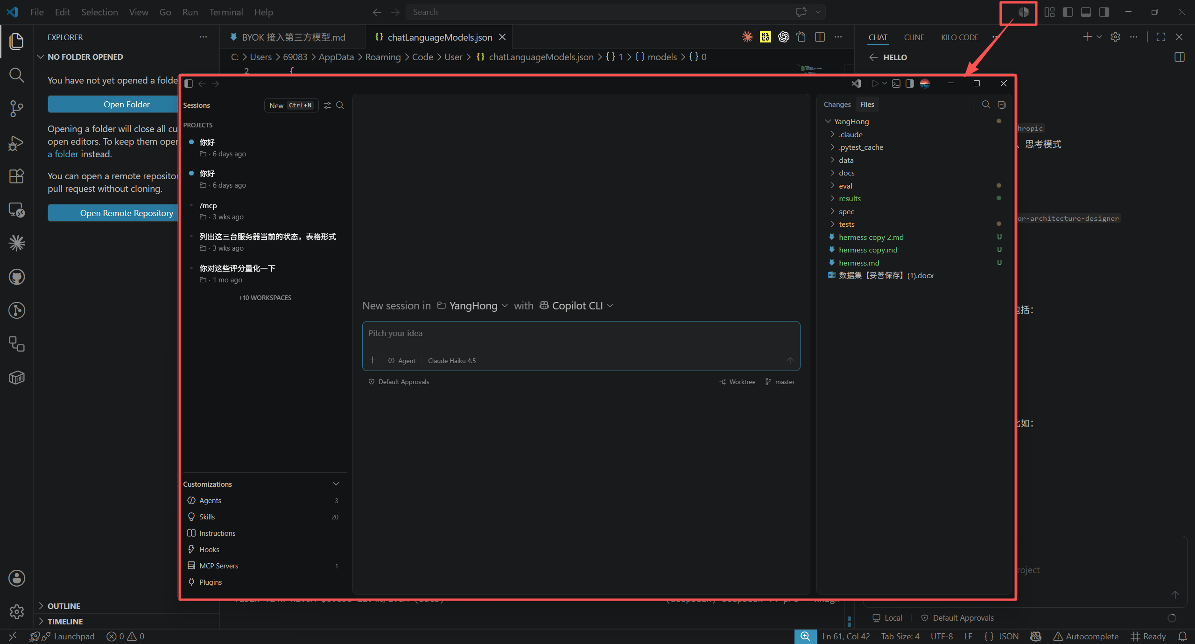Image resolution: width=1195 pixels, height=644 pixels.
Task: Click the Pitch your idea input field
Action: (x=581, y=334)
